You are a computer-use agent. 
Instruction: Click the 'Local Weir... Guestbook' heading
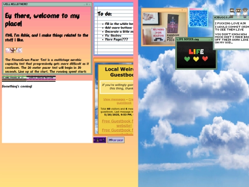coord(119,72)
